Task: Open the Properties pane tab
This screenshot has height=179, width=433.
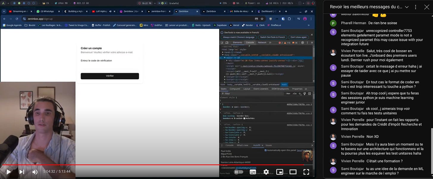Action: pyautogui.click(x=297, y=89)
